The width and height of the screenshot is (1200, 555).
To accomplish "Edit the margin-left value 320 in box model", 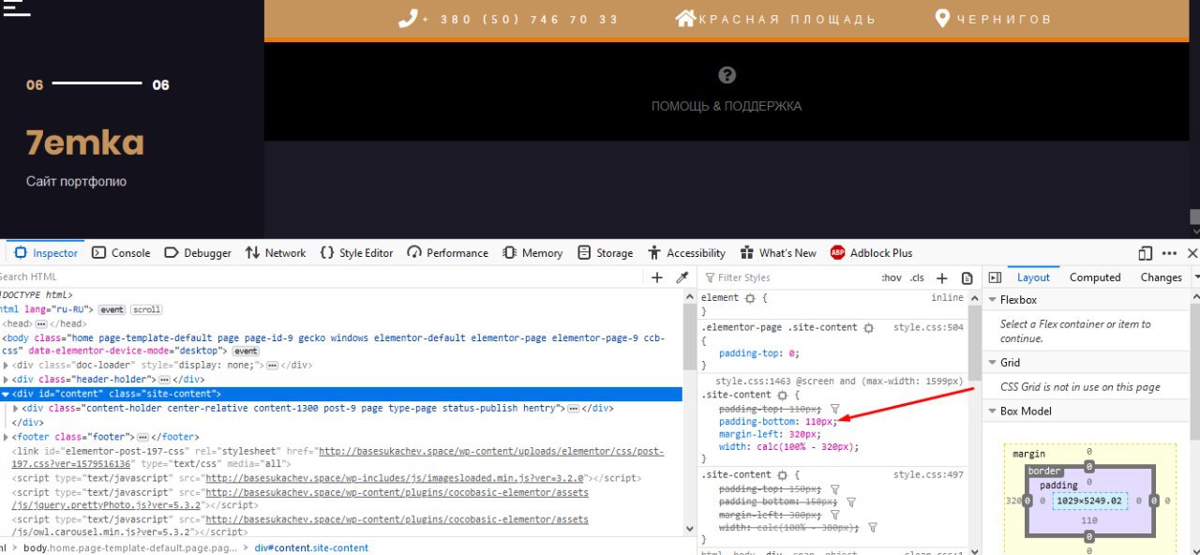I will click(1013, 501).
